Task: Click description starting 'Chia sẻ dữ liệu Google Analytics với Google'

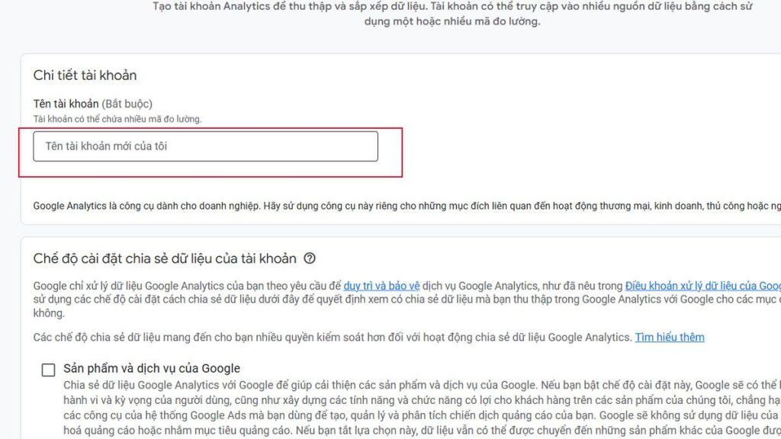Action: coord(422,408)
